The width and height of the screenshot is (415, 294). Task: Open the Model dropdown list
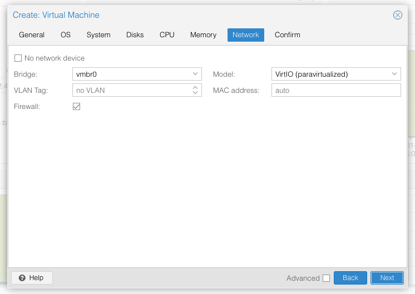click(x=394, y=74)
